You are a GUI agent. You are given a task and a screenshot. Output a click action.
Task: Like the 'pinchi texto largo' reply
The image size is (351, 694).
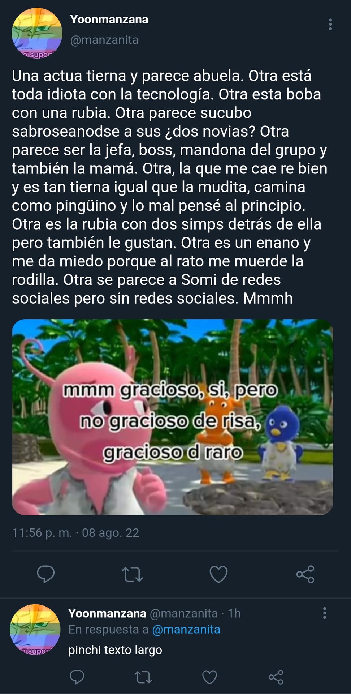point(209,677)
